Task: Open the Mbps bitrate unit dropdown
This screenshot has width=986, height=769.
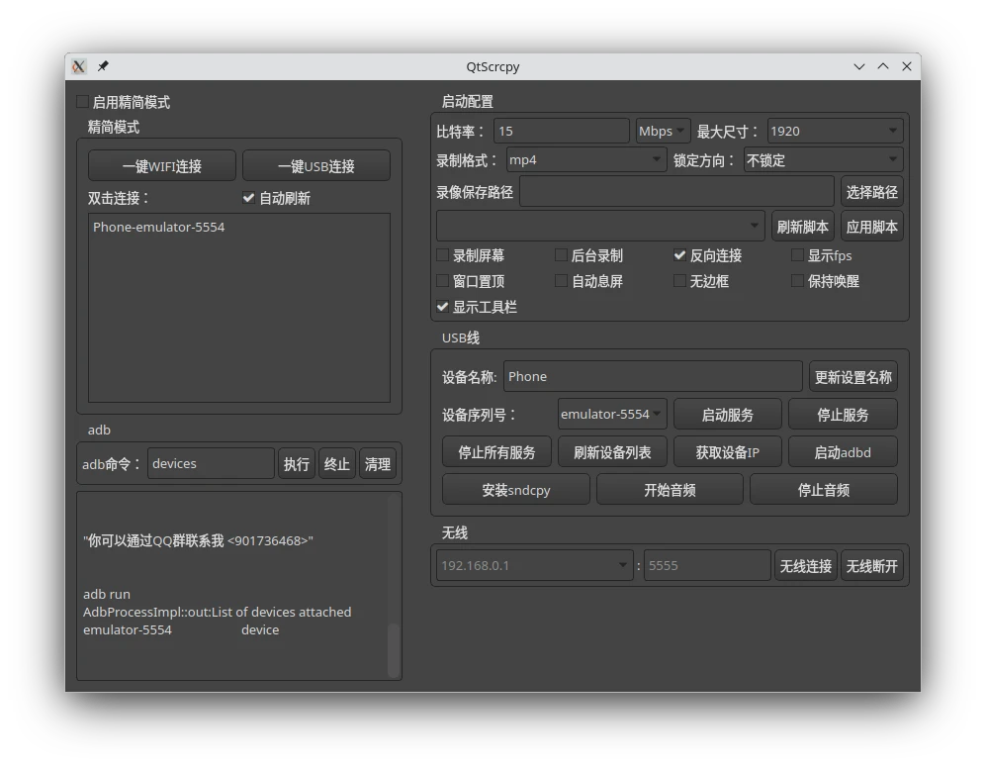Action: [x=661, y=130]
